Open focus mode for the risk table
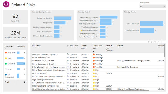This screenshot has height=94, width=168. [x=161, y=42]
